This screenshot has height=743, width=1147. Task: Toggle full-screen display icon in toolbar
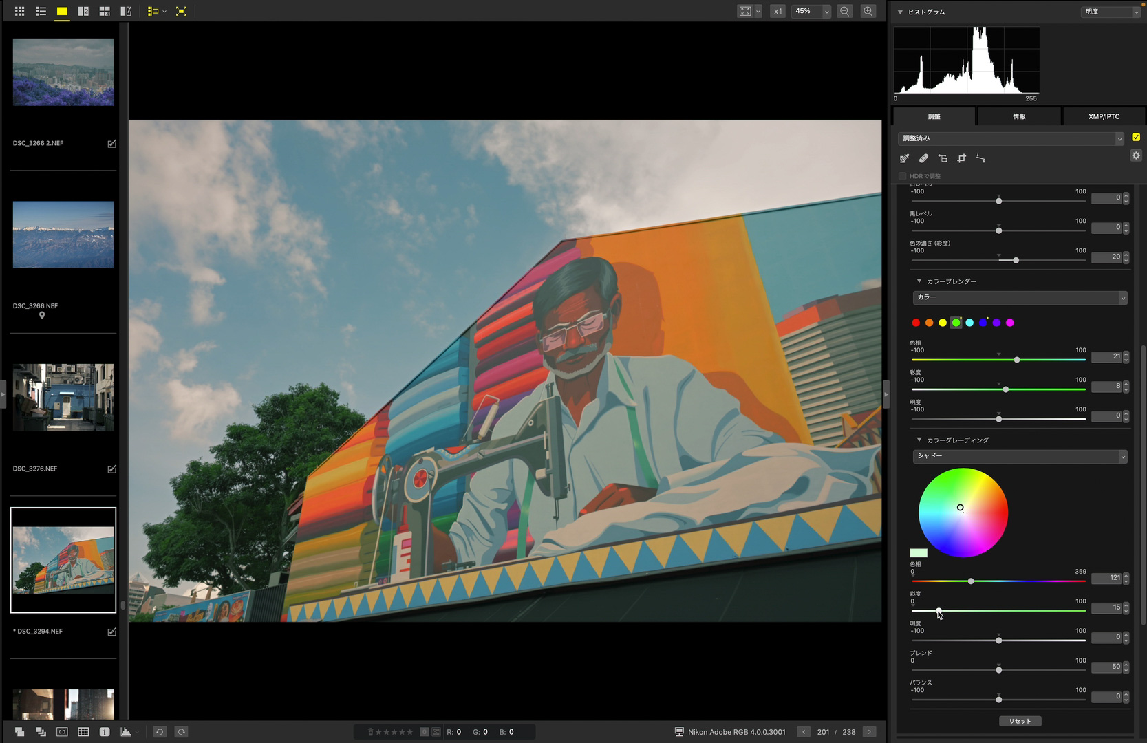pyautogui.click(x=181, y=11)
